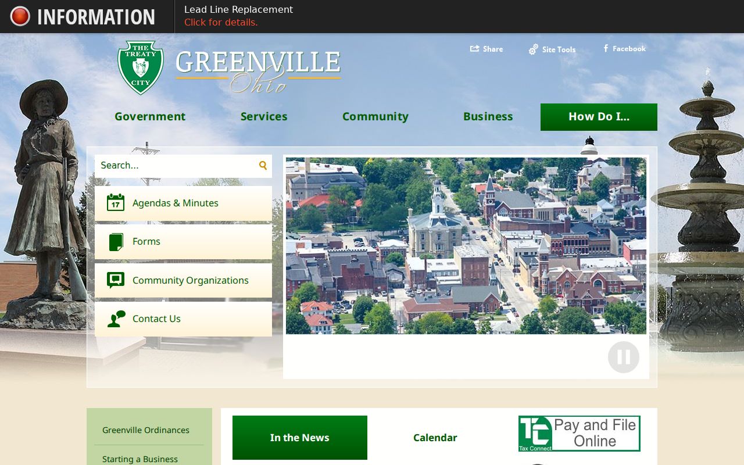The image size is (744, 465).
Task: Click the Agendas & Minutes calendar icon
Action: 116,202
